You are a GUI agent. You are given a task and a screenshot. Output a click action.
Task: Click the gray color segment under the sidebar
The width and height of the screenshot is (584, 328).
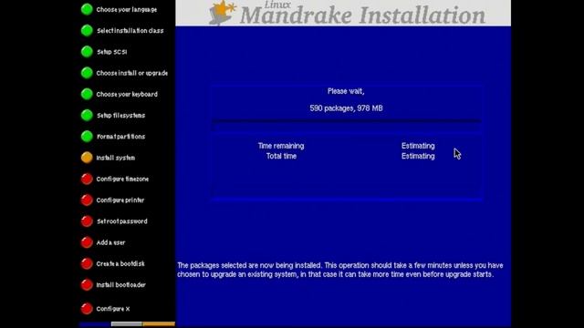coord(127,324)
